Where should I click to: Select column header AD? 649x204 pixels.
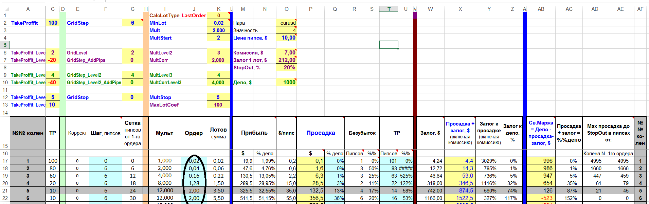[x=595, y=9]
